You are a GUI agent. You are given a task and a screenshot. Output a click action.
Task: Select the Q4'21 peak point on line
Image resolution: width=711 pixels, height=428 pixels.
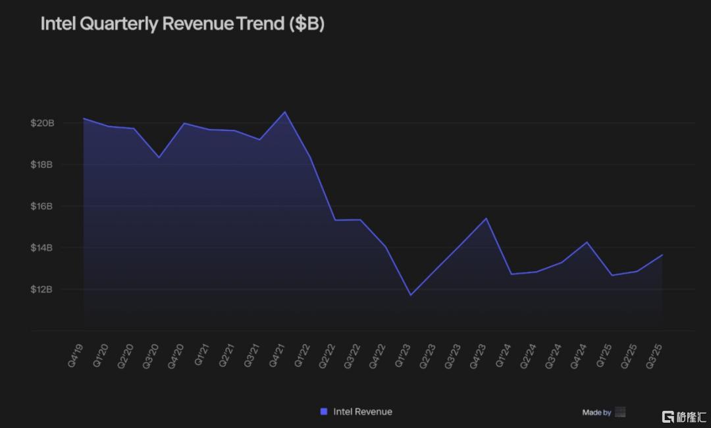284,112
